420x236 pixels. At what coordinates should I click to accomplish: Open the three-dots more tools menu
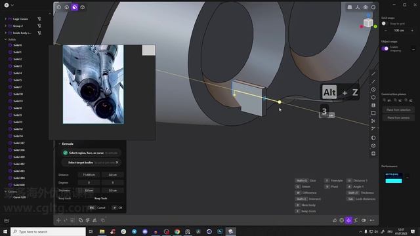[x=372, y=220]
